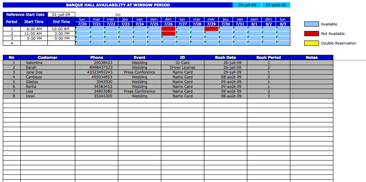The width and height of the screenshot is (366, 182).
Task: Click the Customer column header
Action: tap(47, 58)
